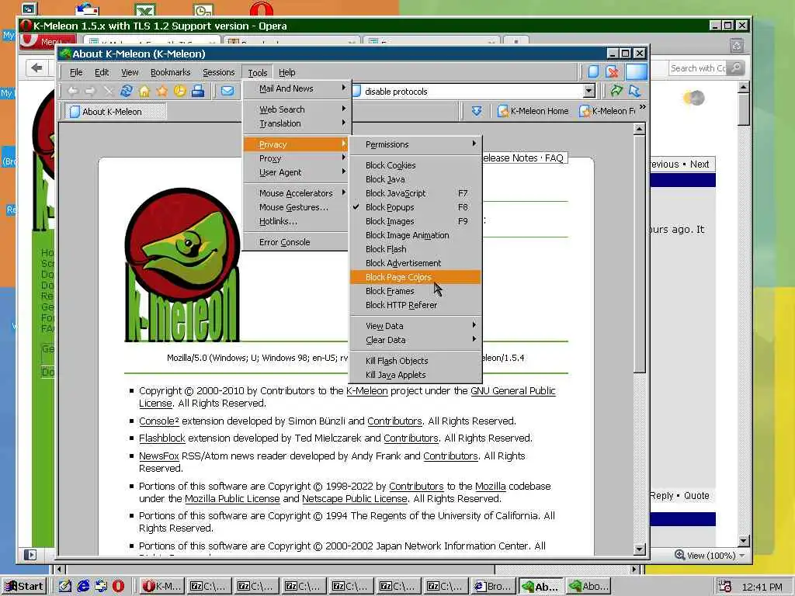Viewport: 795px width, 596px height.
Task: Toggle Block JavaScript
Action: [415, 193]
